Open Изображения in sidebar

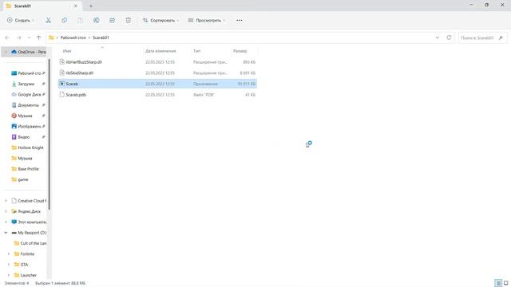(29, 126)
